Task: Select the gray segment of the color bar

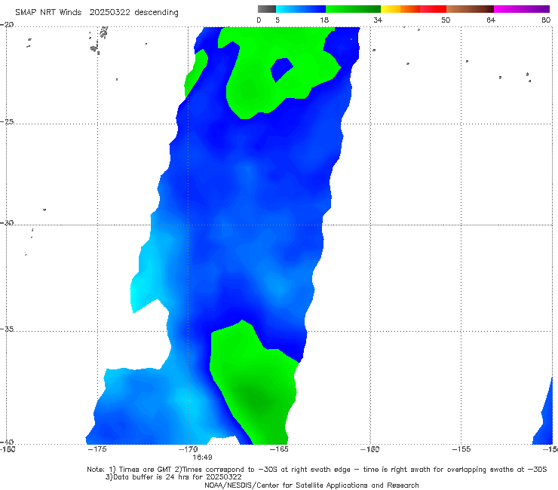Action: point(267,9)
